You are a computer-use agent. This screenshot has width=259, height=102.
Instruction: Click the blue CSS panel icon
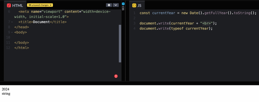click(x=123, y=4)
